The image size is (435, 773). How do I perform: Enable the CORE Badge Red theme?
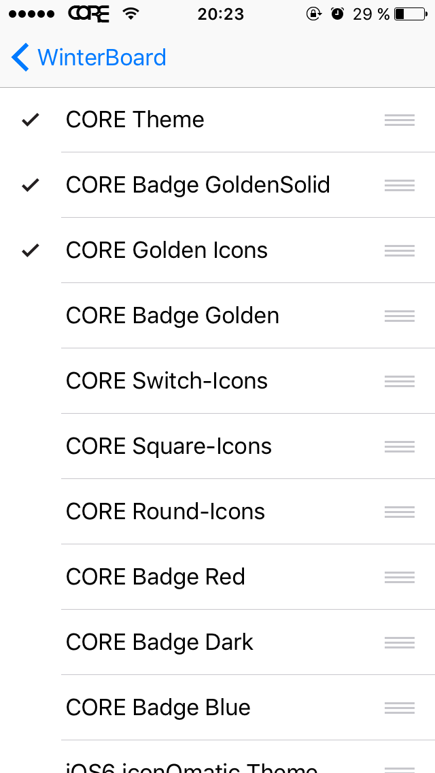pyautogui.click(x=155, y=577)
